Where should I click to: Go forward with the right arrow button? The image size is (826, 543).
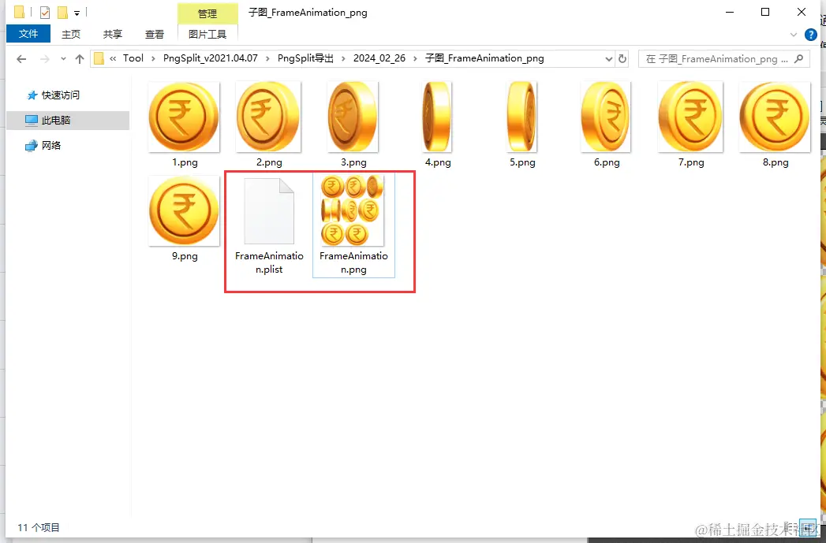point(45,59)
